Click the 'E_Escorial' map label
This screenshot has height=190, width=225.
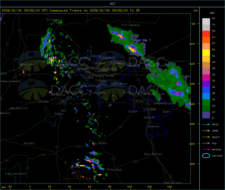coord(92,86)
